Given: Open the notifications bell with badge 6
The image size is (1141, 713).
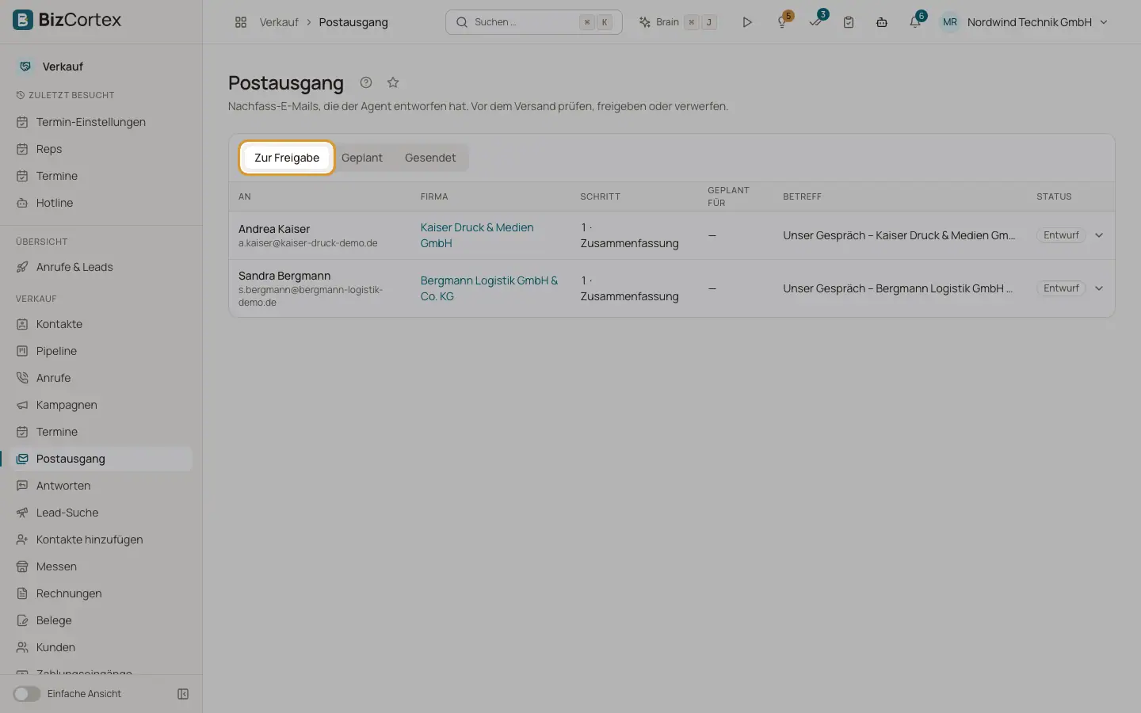Looking at the screenshot, I should coord(915,22).
